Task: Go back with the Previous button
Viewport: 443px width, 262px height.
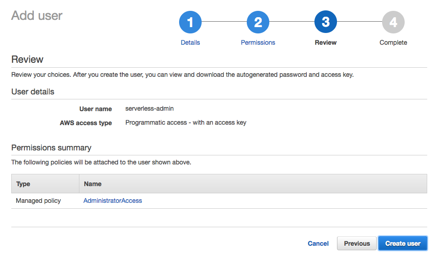Action: pos(356,243)
